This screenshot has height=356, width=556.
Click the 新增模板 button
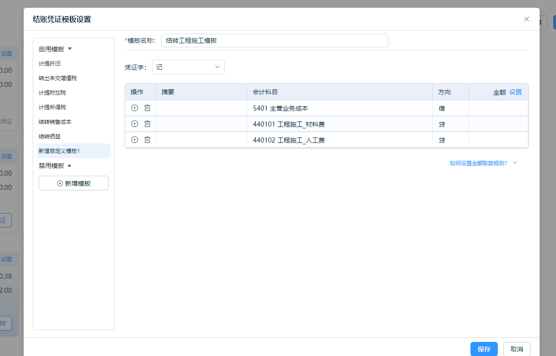(x=74, y=183)
